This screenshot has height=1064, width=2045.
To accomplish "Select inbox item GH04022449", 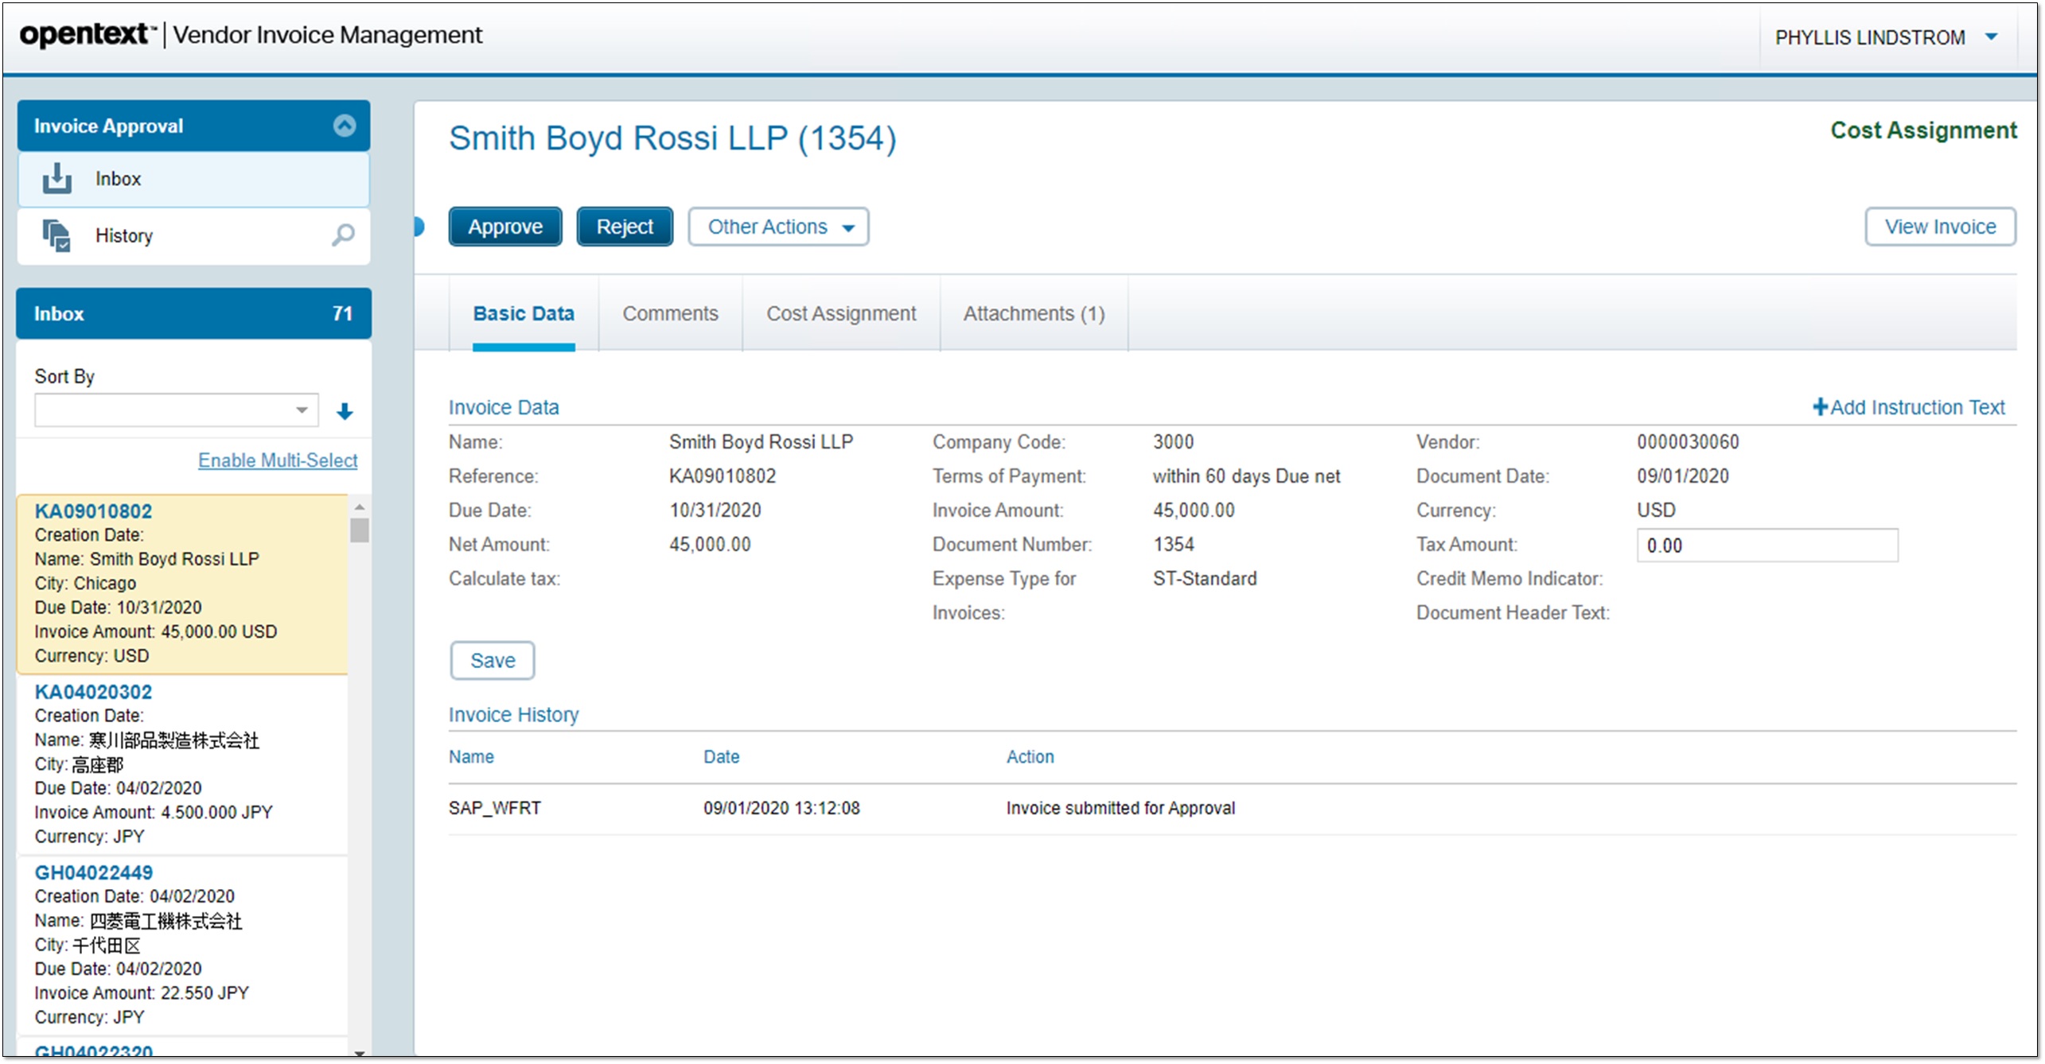I will click(x=182, y=946).
